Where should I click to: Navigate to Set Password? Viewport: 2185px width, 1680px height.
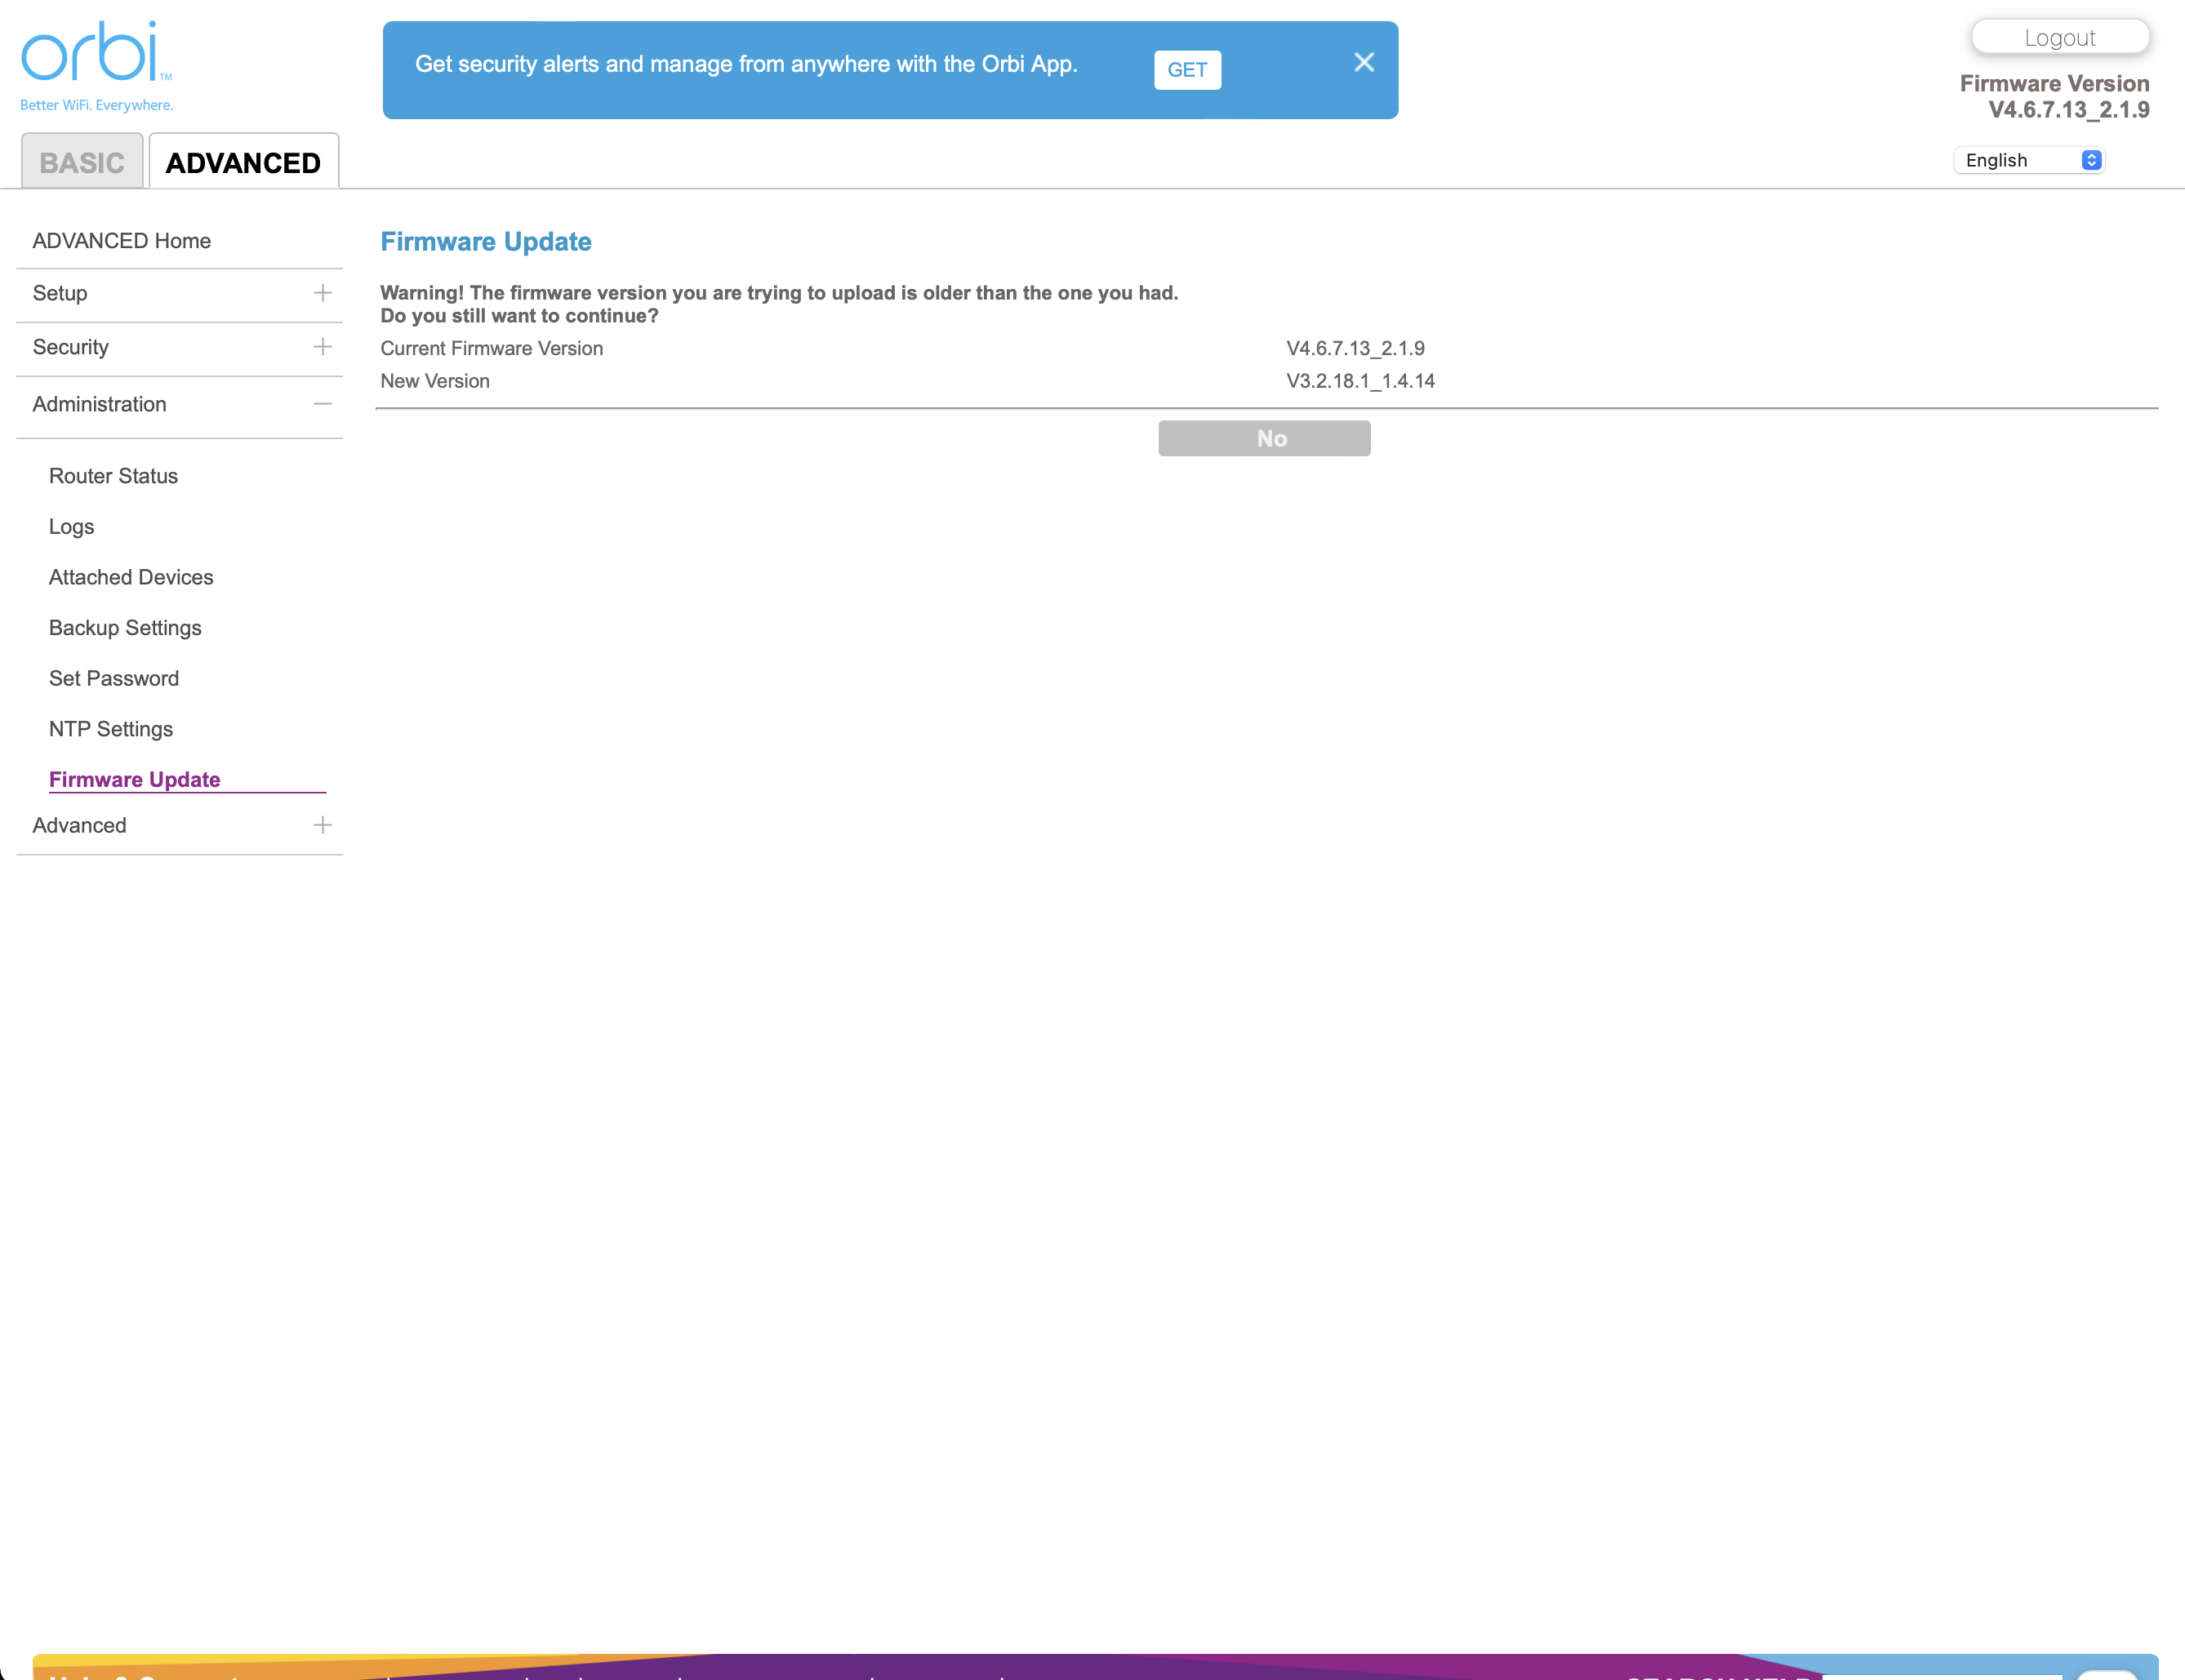(x=114, y=678)
